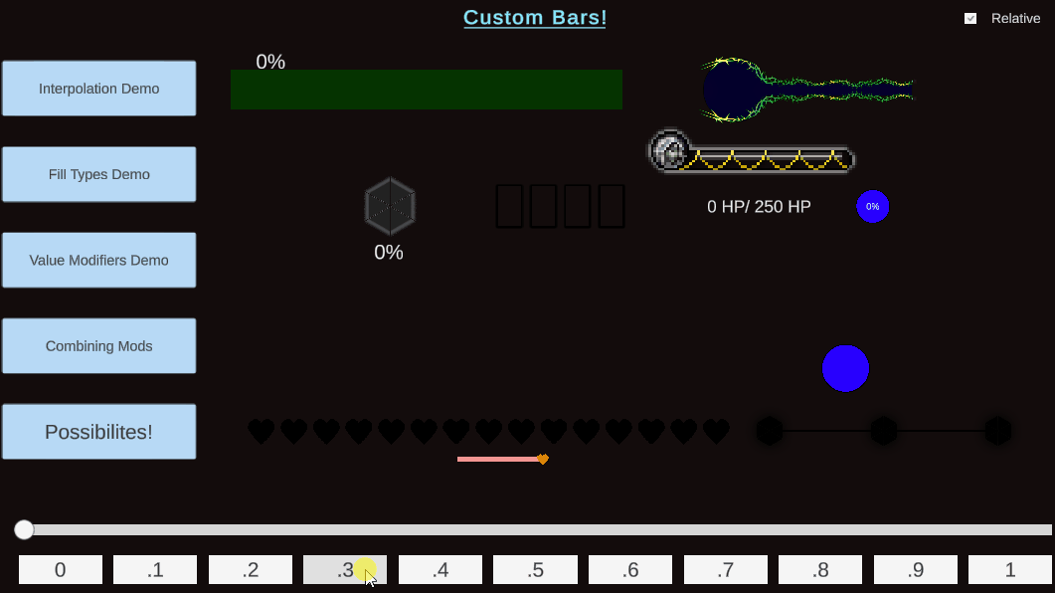Screen dimensions: 1055x593
Task: Click the 0% label above green bar
Action: click(x=270, y=62)
